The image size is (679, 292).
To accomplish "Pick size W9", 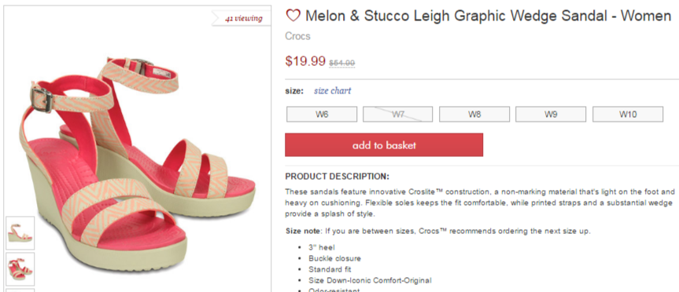I will coord(551,115).
